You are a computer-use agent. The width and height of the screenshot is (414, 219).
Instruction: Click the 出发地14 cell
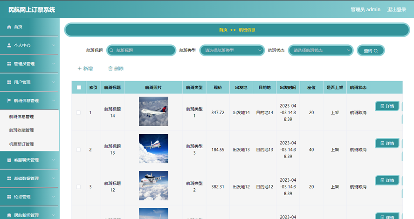click(x=241, y=113)
